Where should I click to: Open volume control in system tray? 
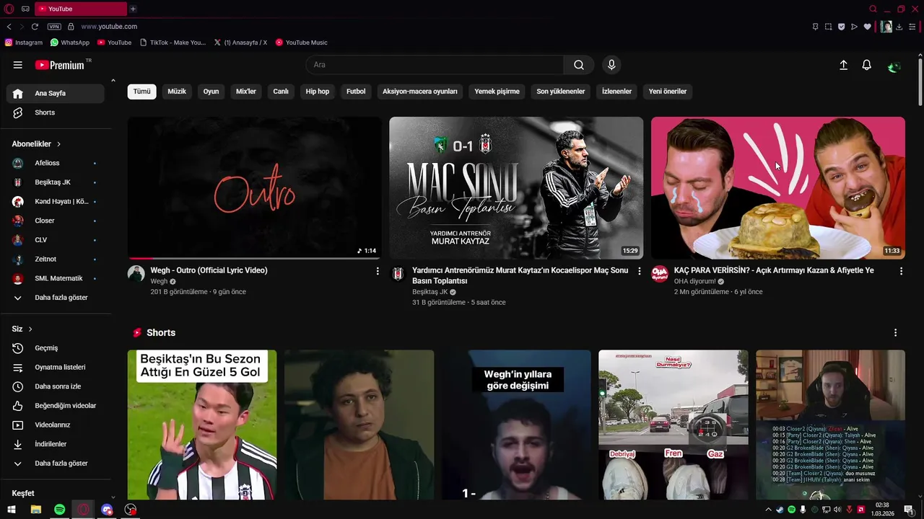point(837,510)
